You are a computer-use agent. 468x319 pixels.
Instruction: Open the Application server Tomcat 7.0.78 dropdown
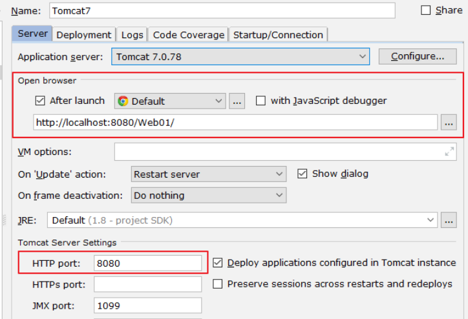click(240, 56)
